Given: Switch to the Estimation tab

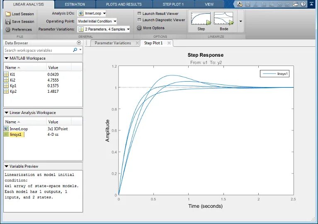Looking at the screenshot, I should (75, 4).
